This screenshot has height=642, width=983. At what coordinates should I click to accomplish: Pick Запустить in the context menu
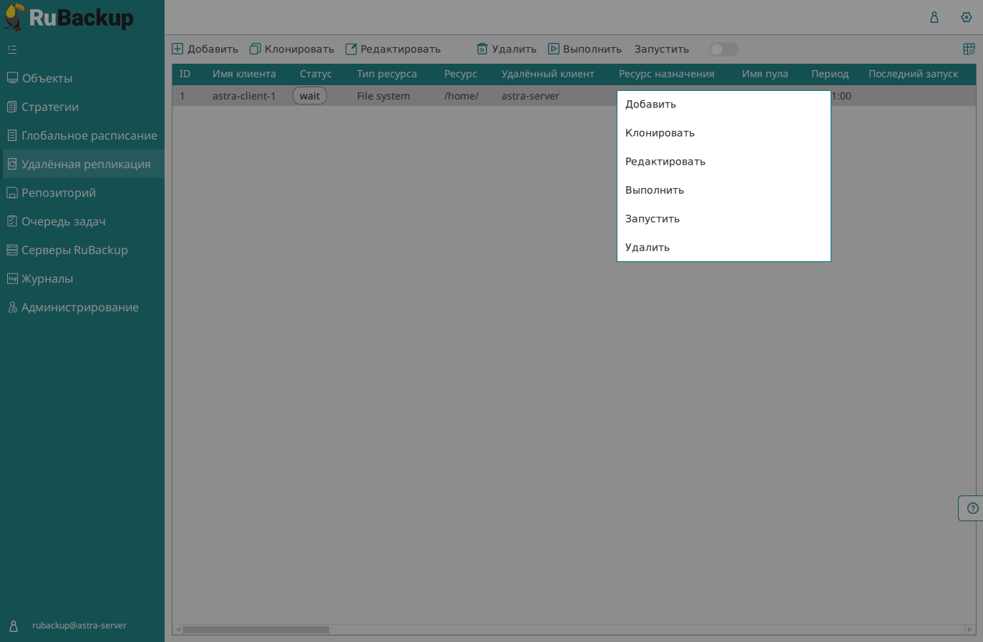click(x=652, y=219)
